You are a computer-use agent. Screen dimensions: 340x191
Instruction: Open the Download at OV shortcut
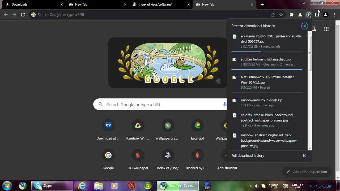[x=108, y=129]
